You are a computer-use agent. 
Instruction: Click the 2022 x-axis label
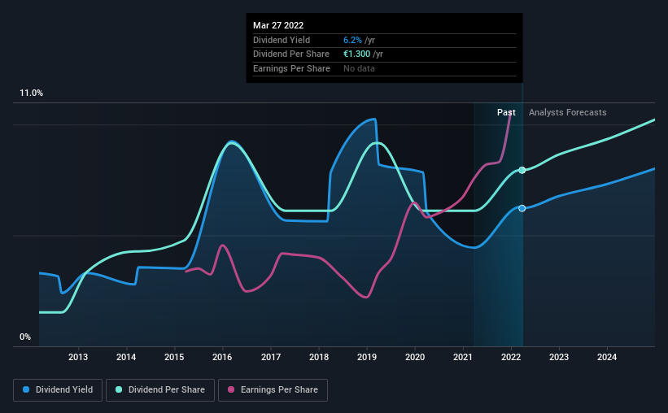tap(511, 357)
